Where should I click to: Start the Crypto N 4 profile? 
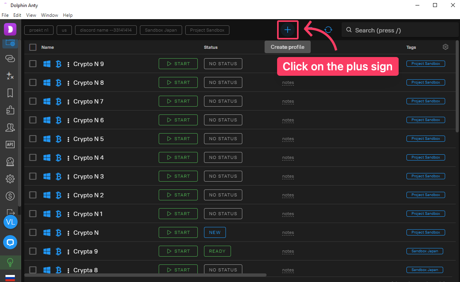[x=178, y=157]
